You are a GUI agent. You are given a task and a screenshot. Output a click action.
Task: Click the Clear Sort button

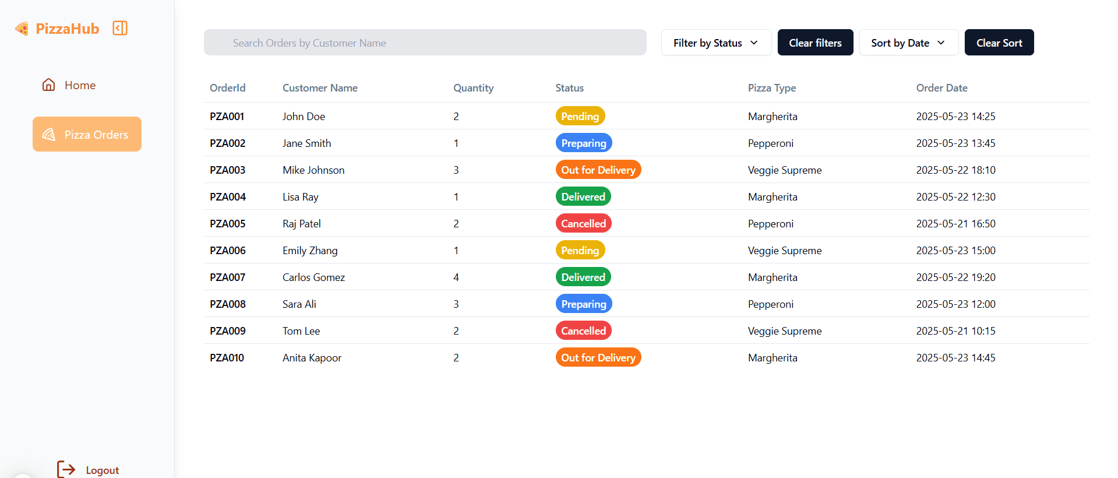pos(999,43)
